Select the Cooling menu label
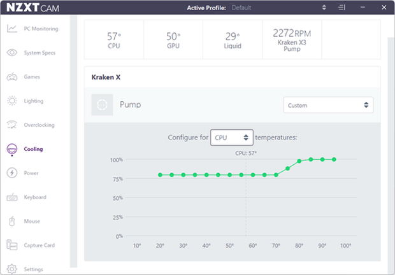The height and width of the screenshot is (275, 395). click(x=33, y=149)
